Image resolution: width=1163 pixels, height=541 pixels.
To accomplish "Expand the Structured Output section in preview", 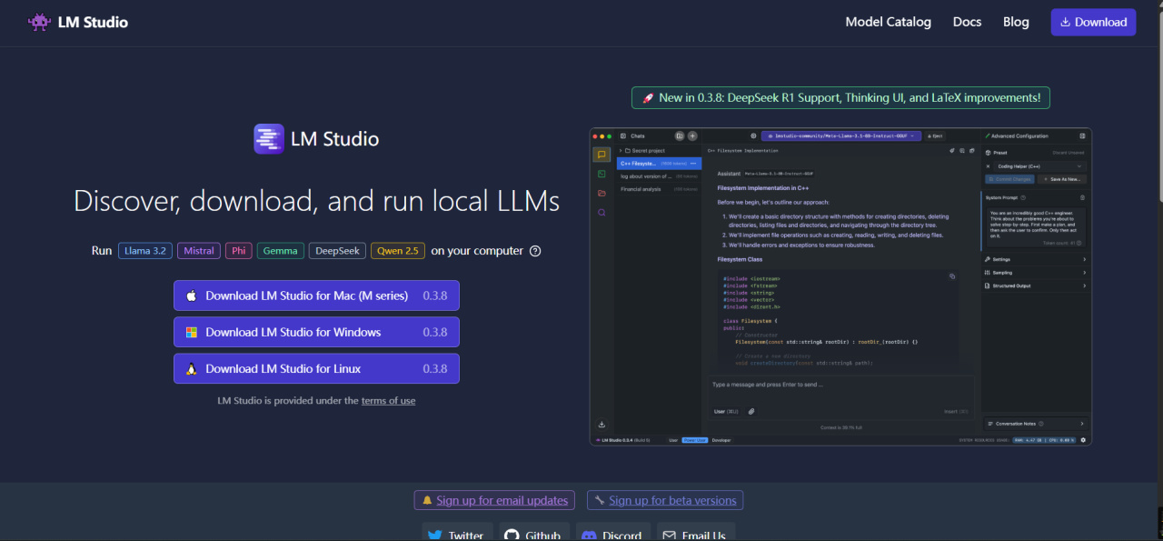I will (x=1036, y=286).
